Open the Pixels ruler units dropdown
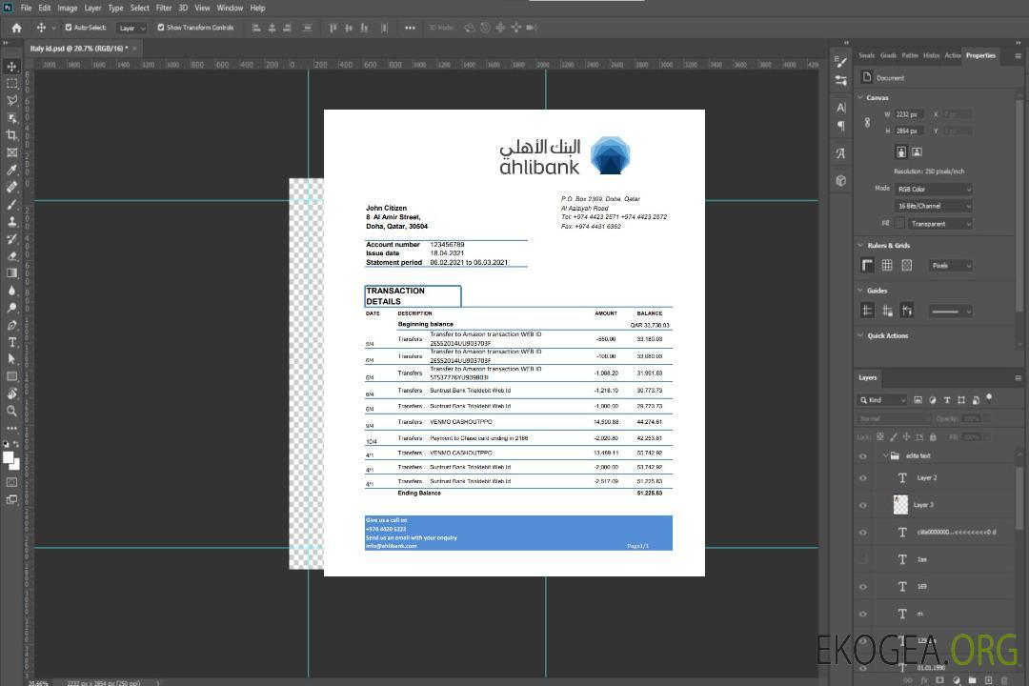 [x=951, y=265]
